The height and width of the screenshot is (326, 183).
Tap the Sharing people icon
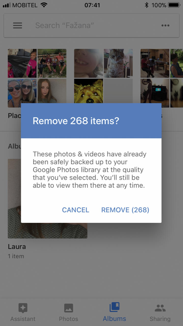[160, 308]
